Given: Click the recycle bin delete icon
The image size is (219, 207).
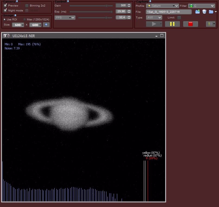Looking at the screenshot, I should [x=204, y=12].
